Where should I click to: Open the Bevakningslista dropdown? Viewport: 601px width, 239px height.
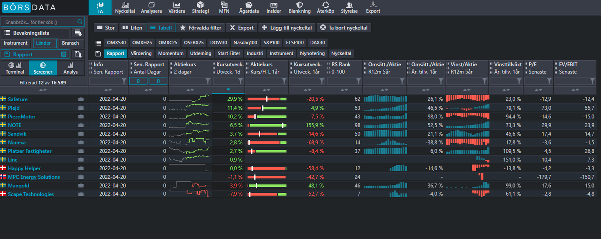(35, 33)
